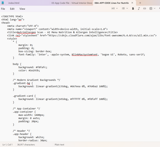Click the box-sizing: border-box; line
This screenshot has width=160, height=147.
[35, 51]
